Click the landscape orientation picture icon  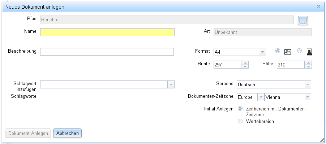click(288, 52)
